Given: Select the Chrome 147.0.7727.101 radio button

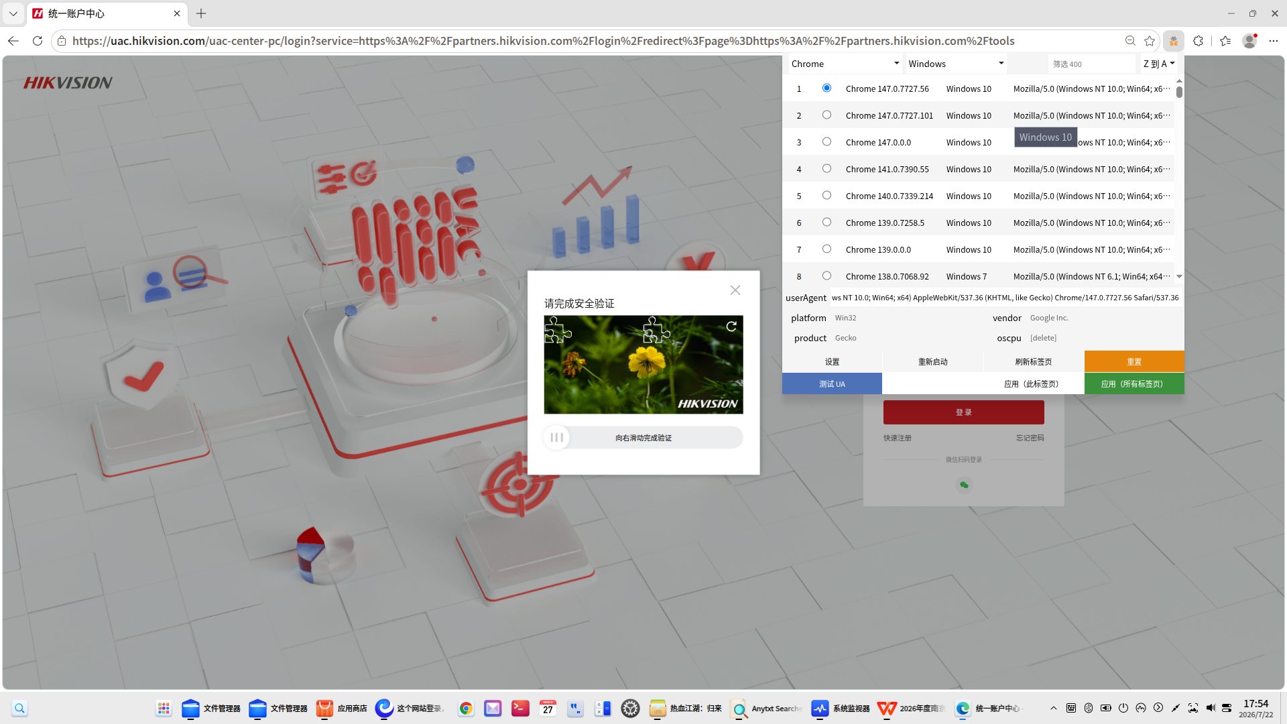Looking at the screenshot, I should 826,115.
